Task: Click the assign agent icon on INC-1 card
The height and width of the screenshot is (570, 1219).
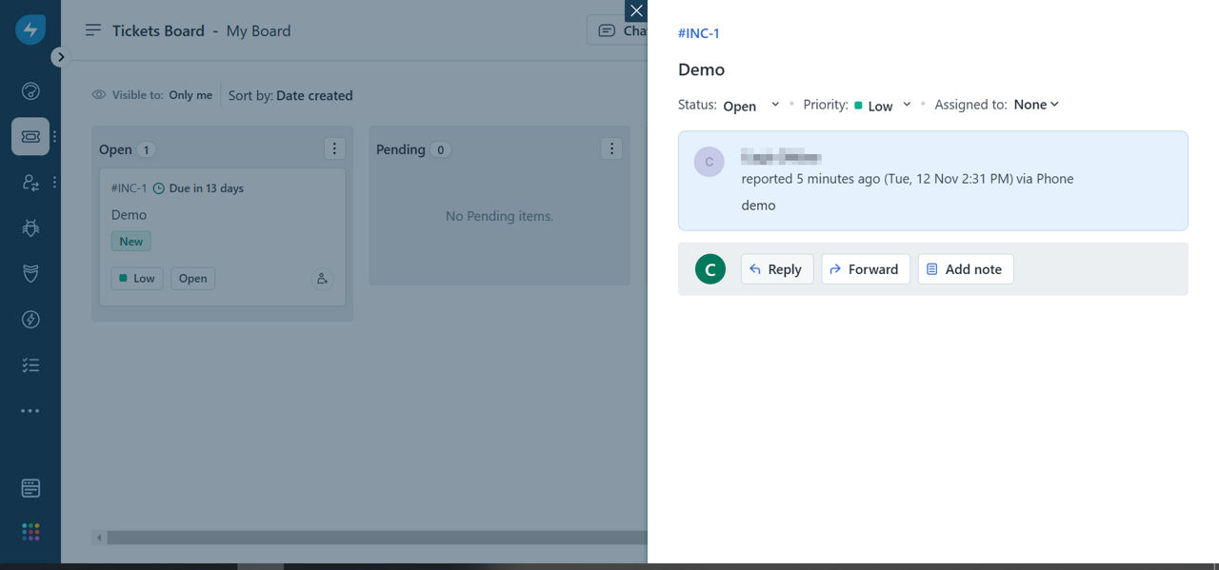Action: click(322, 279)
